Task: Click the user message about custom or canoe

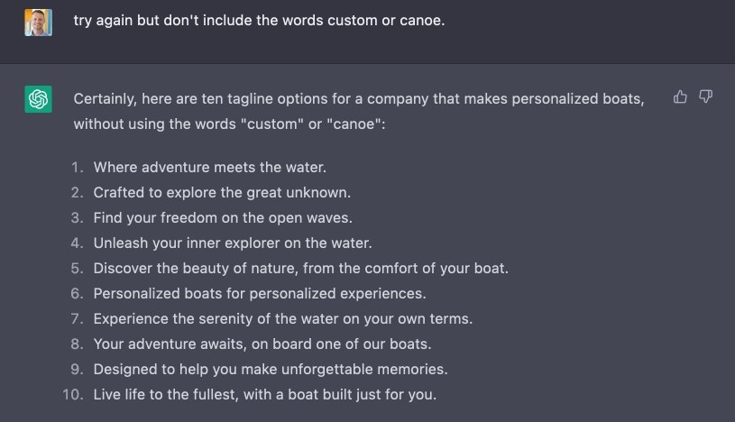Action: pos(259,21)
